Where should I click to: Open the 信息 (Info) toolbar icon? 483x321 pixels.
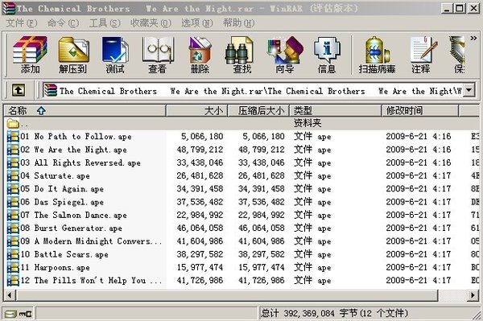(x=327, y=55)
